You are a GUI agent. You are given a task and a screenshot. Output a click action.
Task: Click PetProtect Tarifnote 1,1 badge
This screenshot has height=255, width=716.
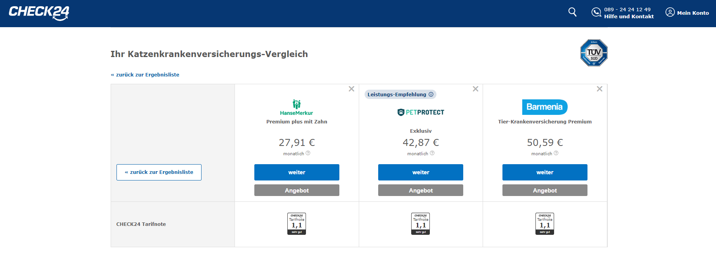[421, 224]
